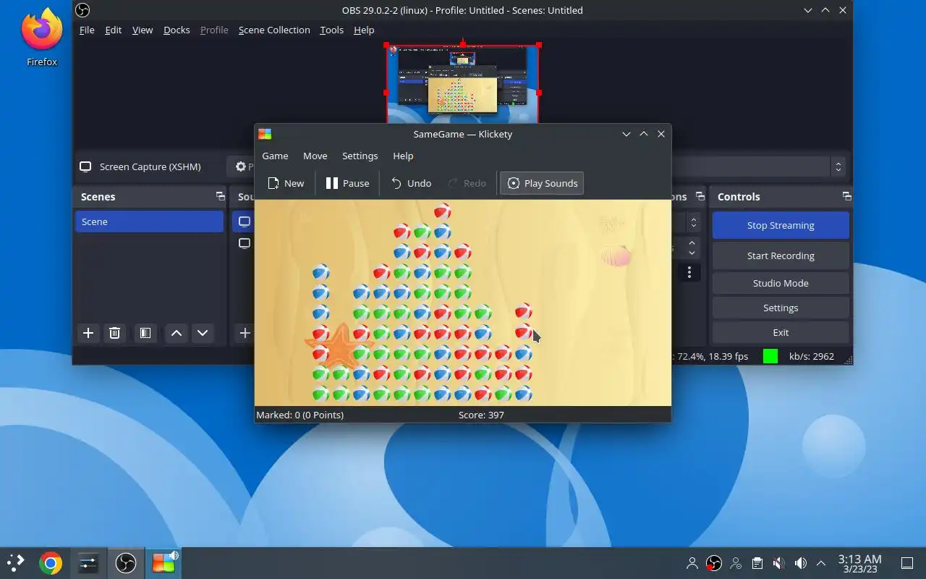Open the Move menu in Klickety
926x579 pixels.
tap(315, 156)
